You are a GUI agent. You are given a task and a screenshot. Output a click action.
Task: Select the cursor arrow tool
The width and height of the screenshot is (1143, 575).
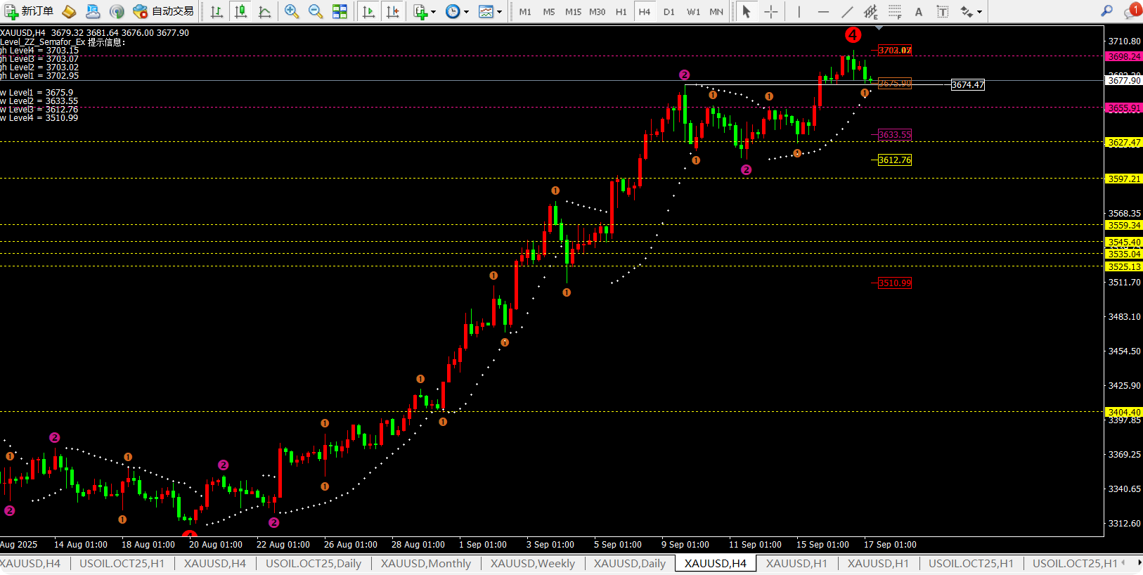pos(747,11)
